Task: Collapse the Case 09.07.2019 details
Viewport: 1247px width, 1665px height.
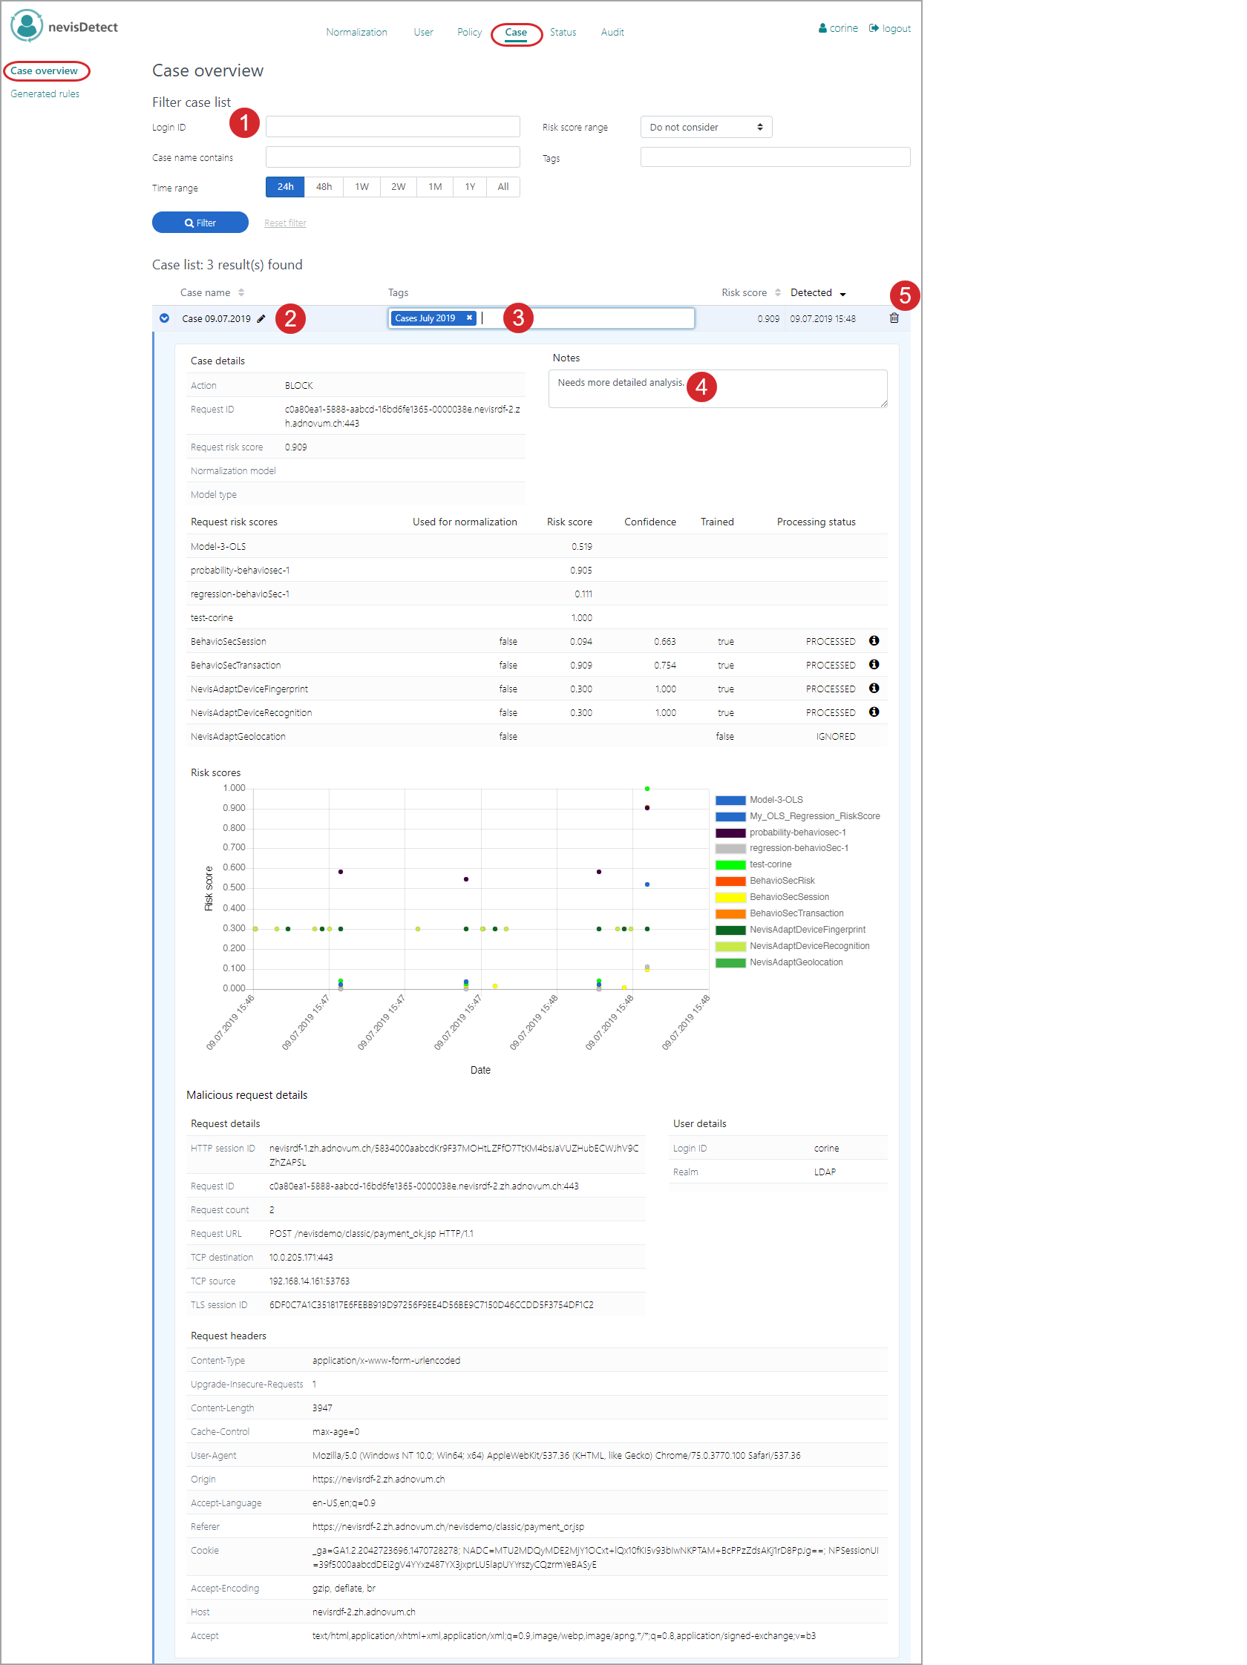Action: click(164, 318)
